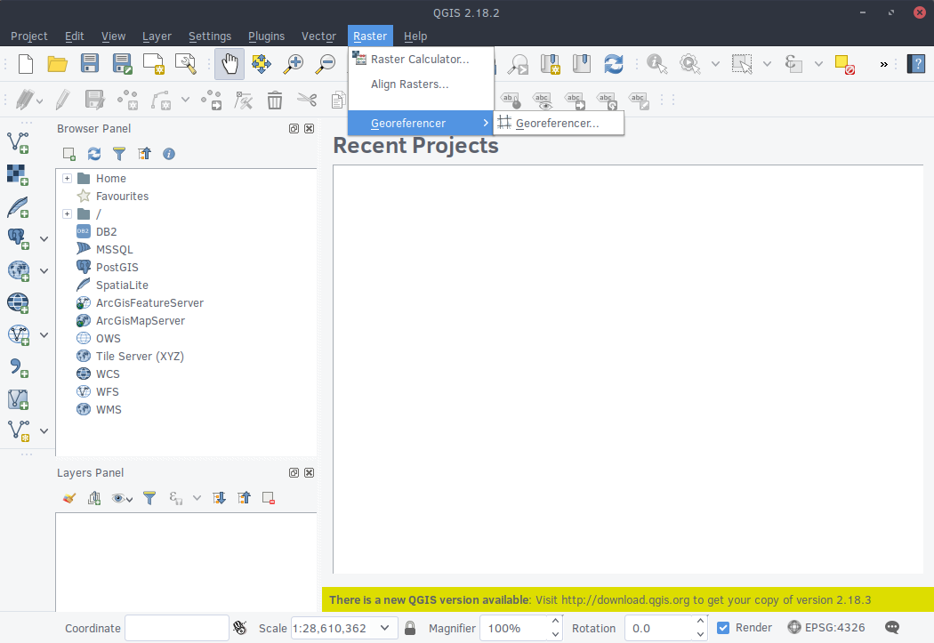Click the Rotation value field

pos(659,628)
